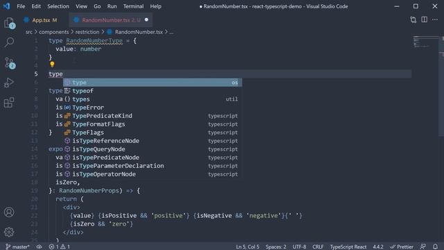The width and height of the screenshot is (444, 250).
Task: Open the Manage gear icon
Action: (9, 232)
